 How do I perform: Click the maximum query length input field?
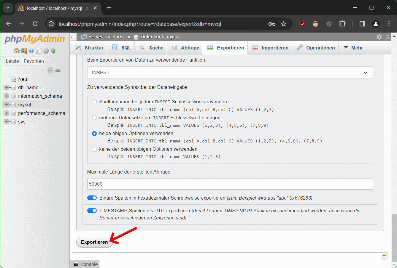230,184
